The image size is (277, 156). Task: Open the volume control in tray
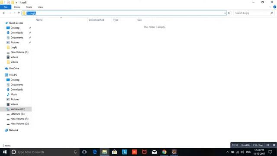point(242,152)
